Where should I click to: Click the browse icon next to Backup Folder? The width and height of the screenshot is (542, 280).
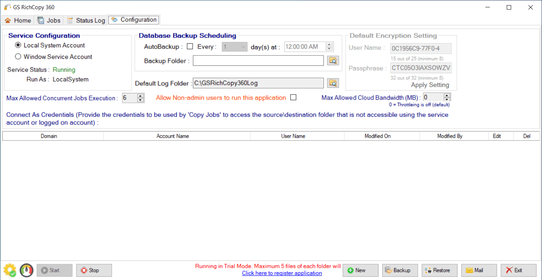(333, 61)
